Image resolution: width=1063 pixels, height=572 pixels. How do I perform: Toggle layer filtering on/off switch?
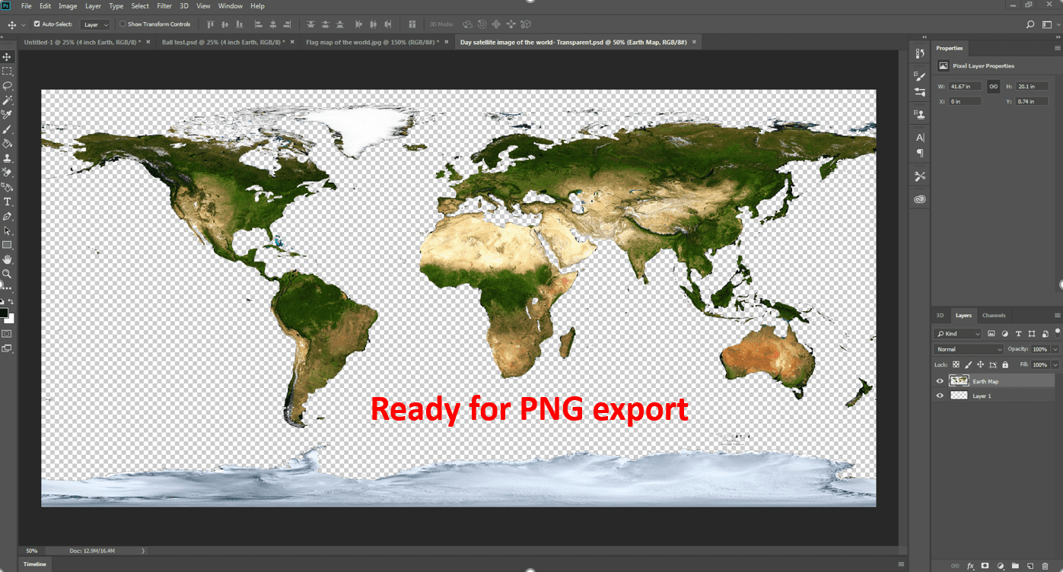click(1057, 332)
